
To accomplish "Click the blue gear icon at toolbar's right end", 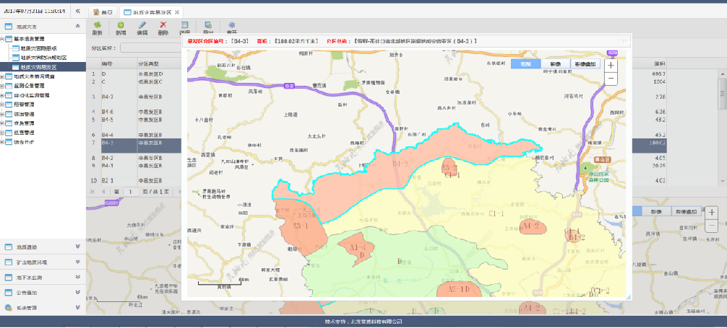I will click(232, 25).
